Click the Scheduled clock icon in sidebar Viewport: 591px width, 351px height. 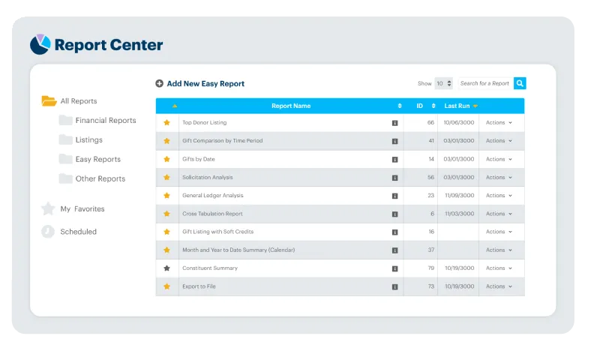(48, 232)
